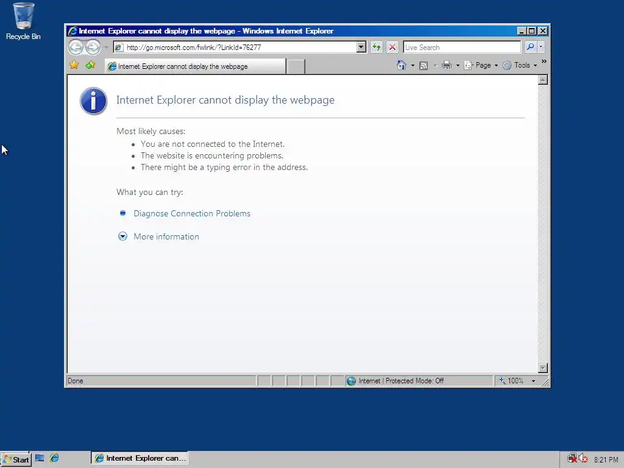Open the Tools menu
This screenshot has width=624, height=468.
coord(520,65)
